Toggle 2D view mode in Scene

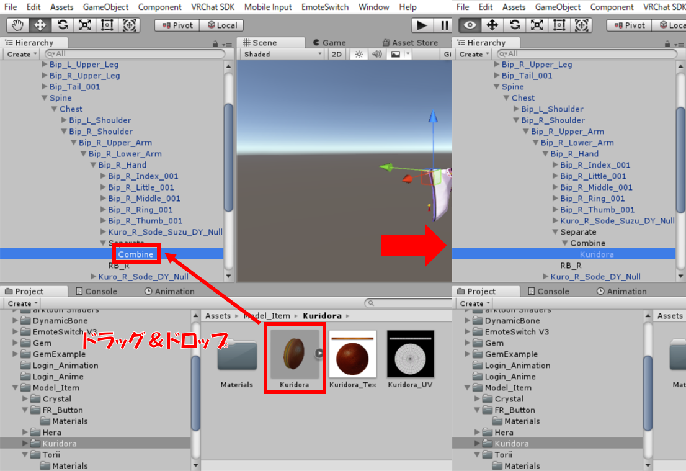337,54
